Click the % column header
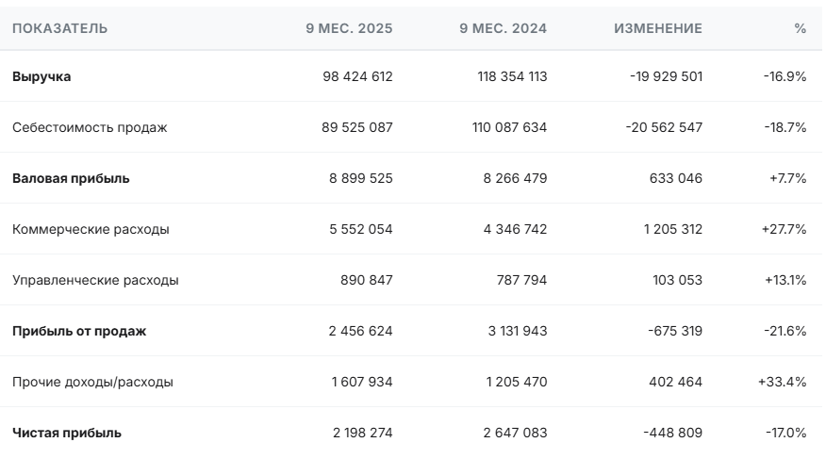 click(801, 28)
